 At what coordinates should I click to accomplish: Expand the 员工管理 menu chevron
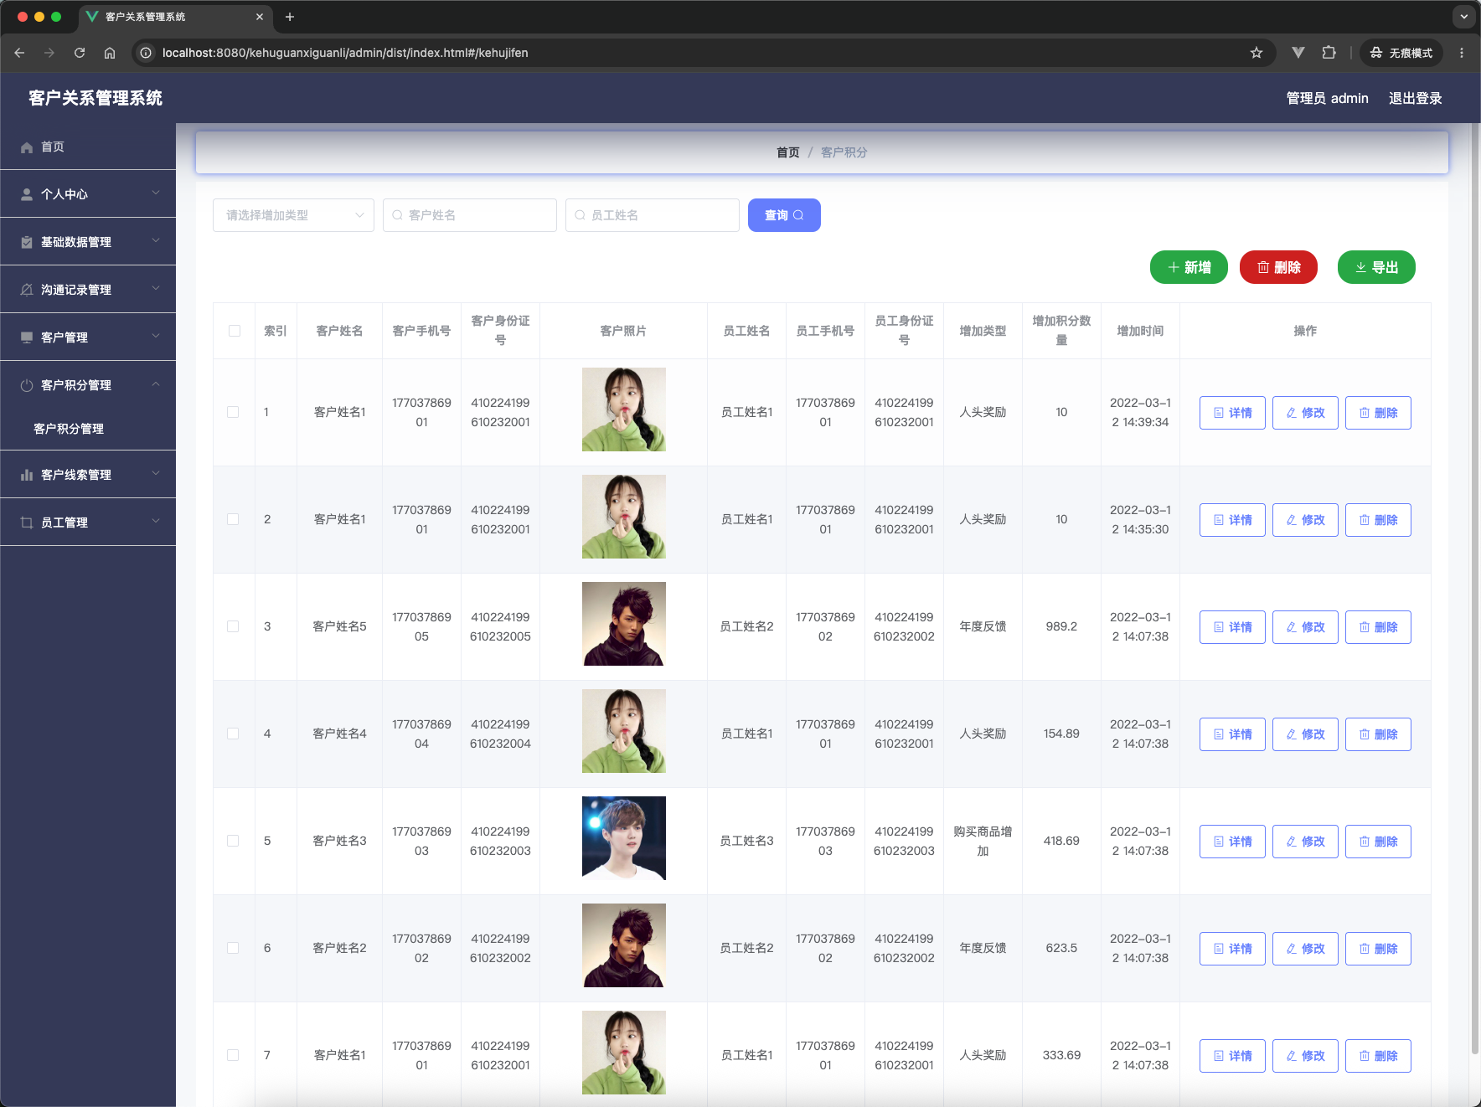[x=156, y=521]
